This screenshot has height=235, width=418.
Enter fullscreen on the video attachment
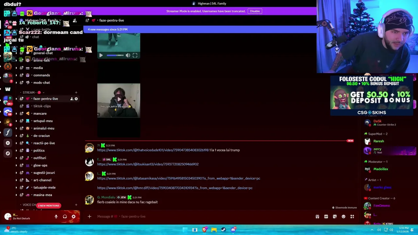click(135, 55)
